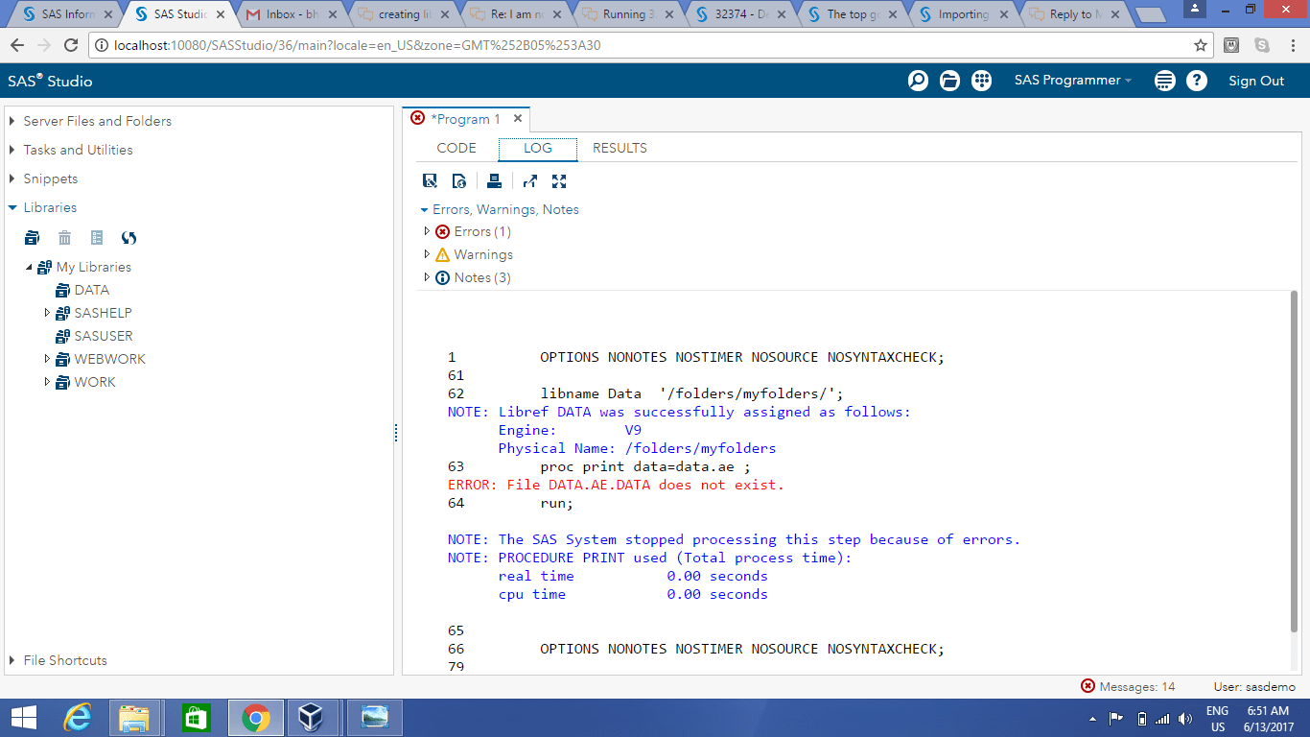Click the Sign Out link
The image size is (1310, 737).
point(1256,81)
